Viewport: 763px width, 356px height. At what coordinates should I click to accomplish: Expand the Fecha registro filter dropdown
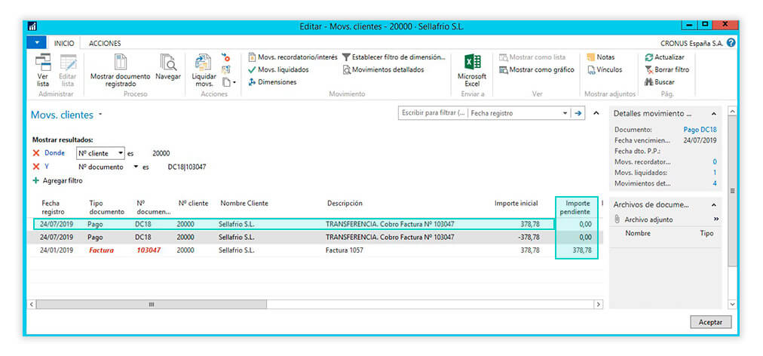tap(565, 113)
